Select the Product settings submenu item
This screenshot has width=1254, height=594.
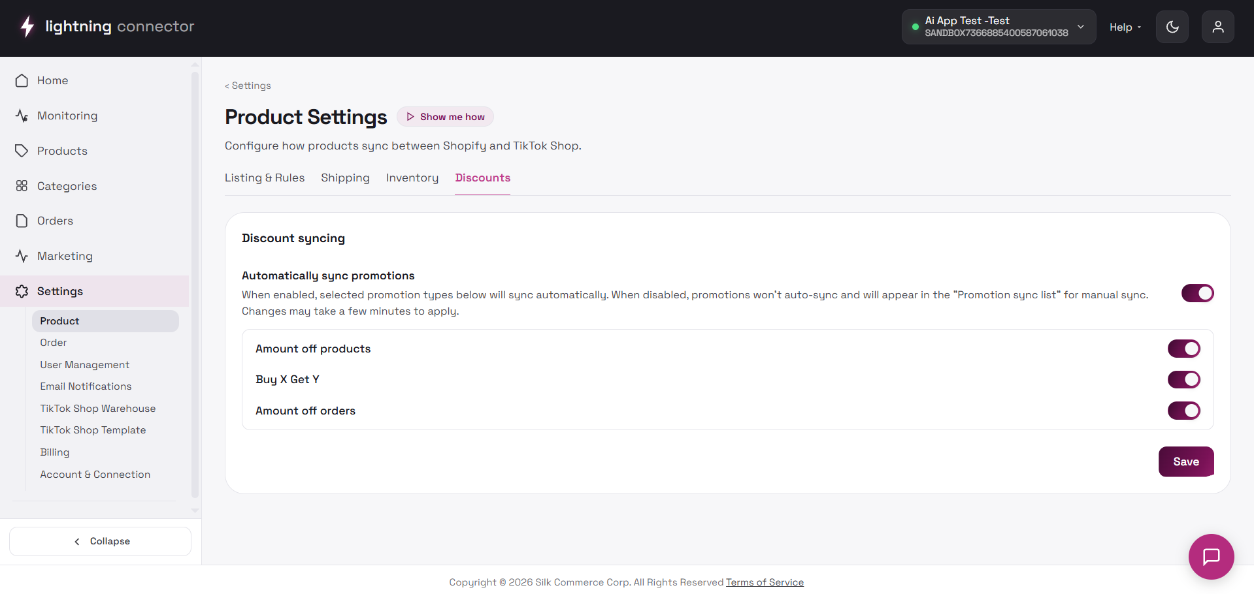[105, 321]
